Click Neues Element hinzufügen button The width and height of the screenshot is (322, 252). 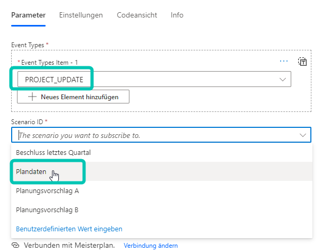click(x=73, y=97)
